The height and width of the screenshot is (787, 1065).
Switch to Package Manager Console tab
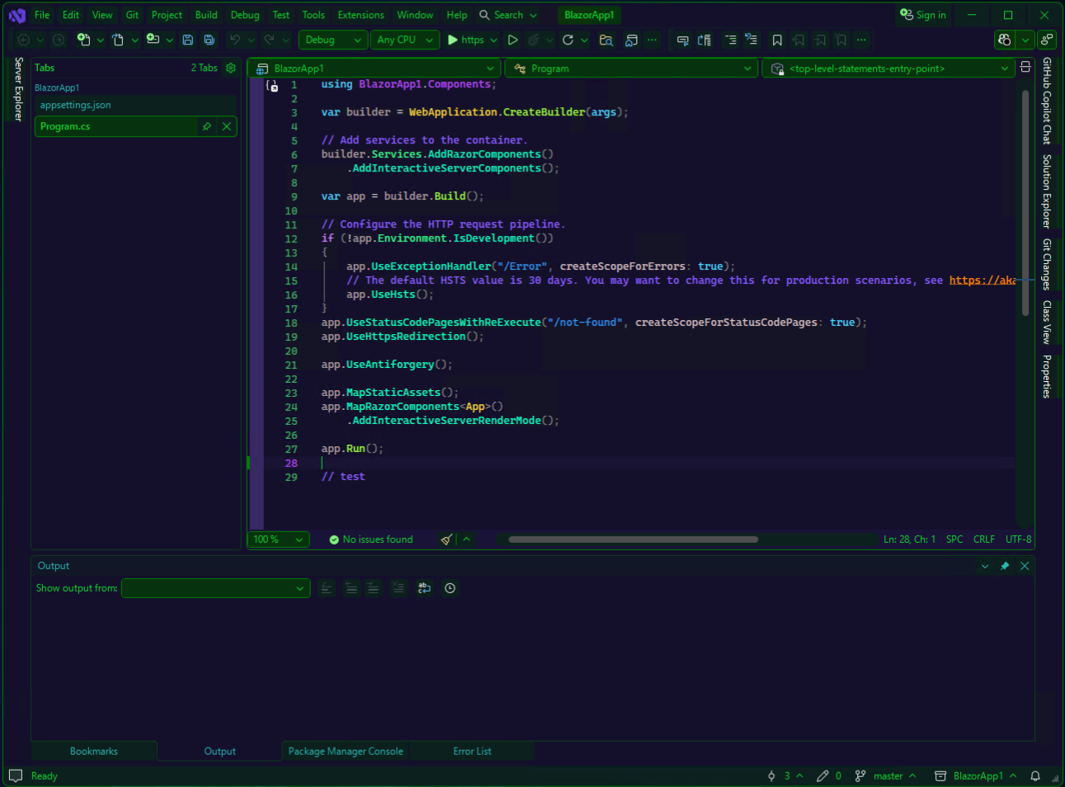click(x=346, y=752)
